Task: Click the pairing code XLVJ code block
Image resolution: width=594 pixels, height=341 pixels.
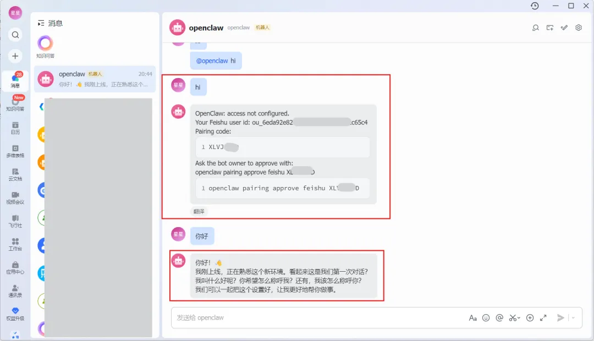Action: 282,147
